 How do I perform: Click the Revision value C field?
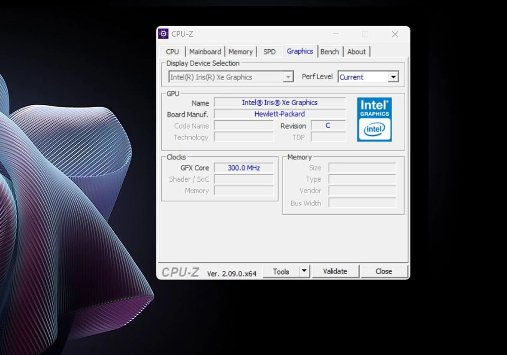[x=328, y=125]
